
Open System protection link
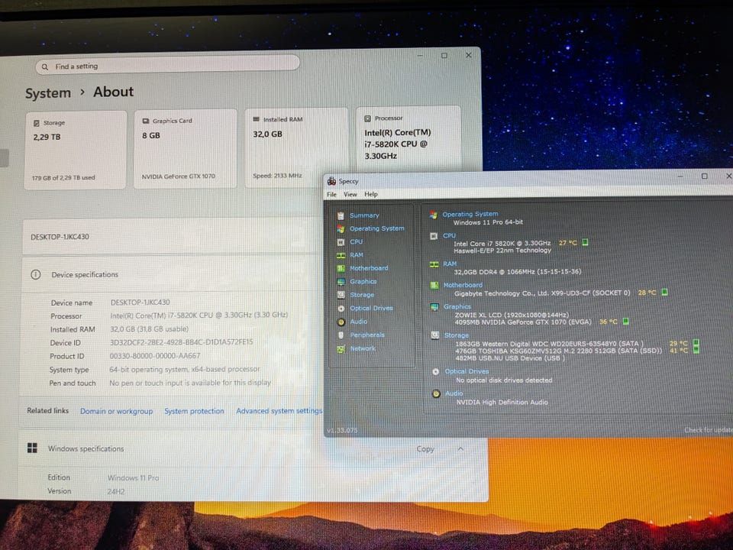click(x=194, y=411)
